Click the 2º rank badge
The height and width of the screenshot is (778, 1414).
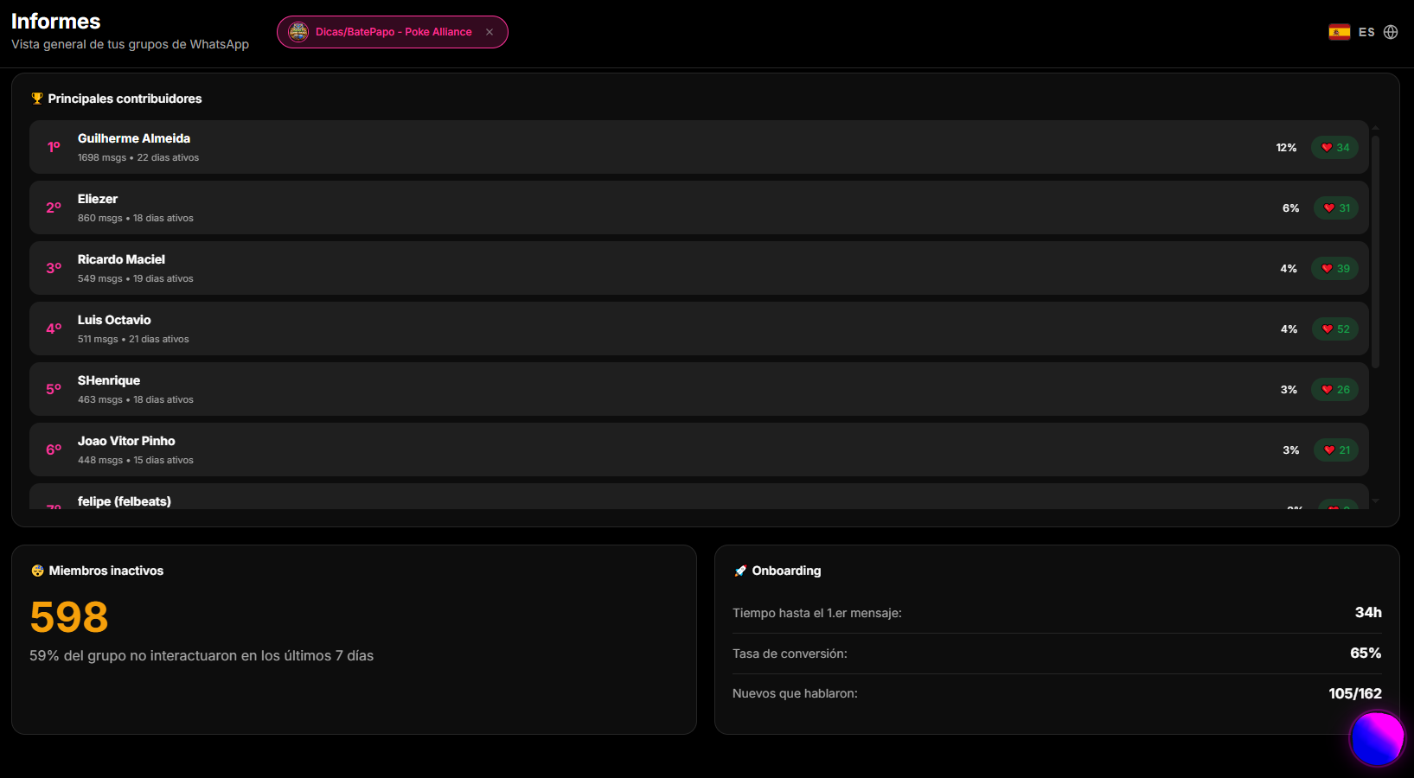(54, 207)
